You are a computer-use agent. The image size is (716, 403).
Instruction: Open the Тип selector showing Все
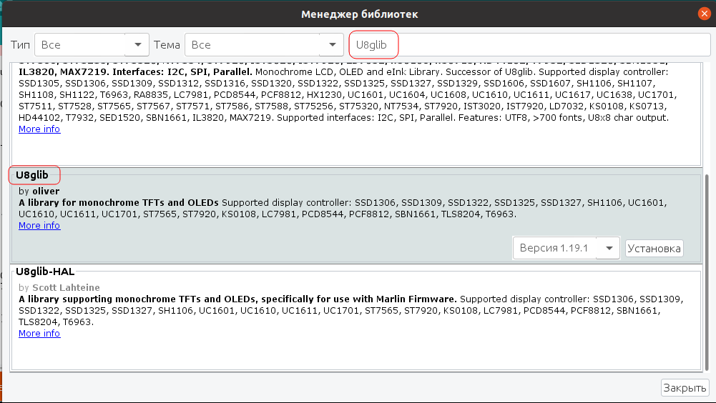[80, 44]
